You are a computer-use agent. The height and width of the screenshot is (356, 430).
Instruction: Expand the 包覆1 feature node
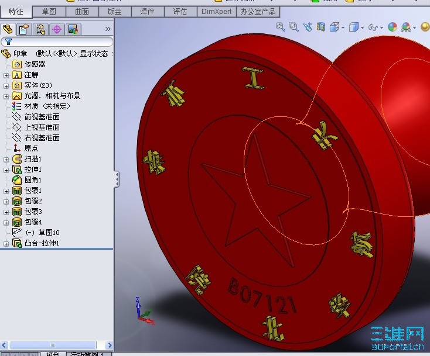[x=6, y=191]
